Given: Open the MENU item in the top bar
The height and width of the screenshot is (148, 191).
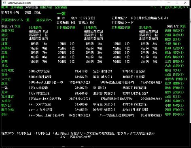Looking at the screenshot, I should click(x=5, y=7).
